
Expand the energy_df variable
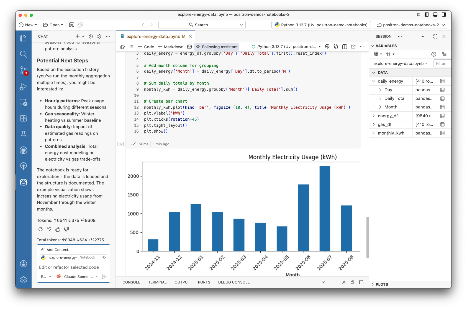tap(373, 116)
